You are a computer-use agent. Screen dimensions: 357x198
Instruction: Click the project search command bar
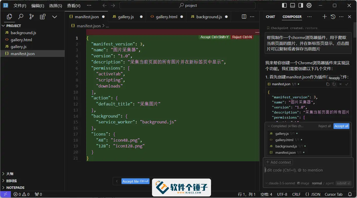[187, 5]
